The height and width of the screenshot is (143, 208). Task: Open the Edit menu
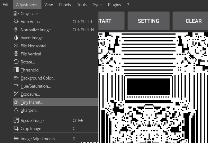6,5
